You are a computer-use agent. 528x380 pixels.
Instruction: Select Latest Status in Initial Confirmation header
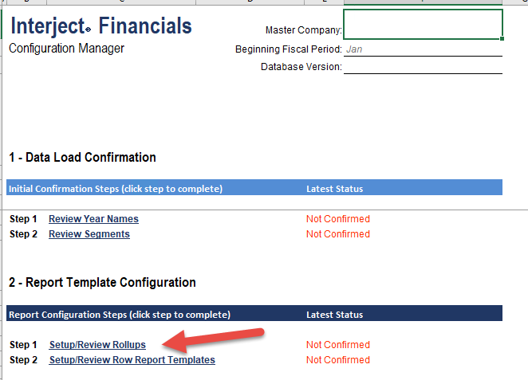coord(335,189)
